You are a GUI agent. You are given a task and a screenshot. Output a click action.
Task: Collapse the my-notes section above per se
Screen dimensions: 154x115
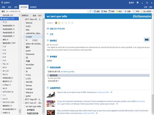click(x=48, y=40)
